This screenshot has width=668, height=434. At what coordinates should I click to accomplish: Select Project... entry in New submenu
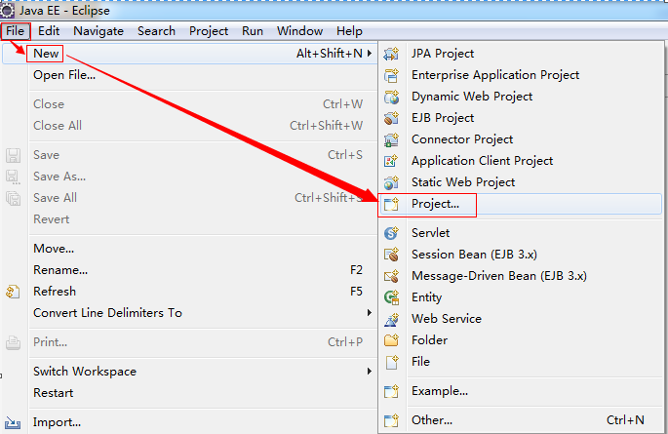(521, 204)
